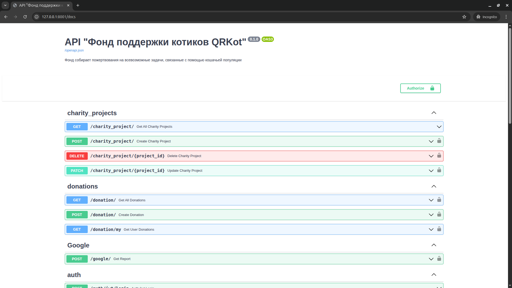Click the lock icon on Update Charity Project row
This screenshot has height=288, width=512.
[x=439, y=170]
